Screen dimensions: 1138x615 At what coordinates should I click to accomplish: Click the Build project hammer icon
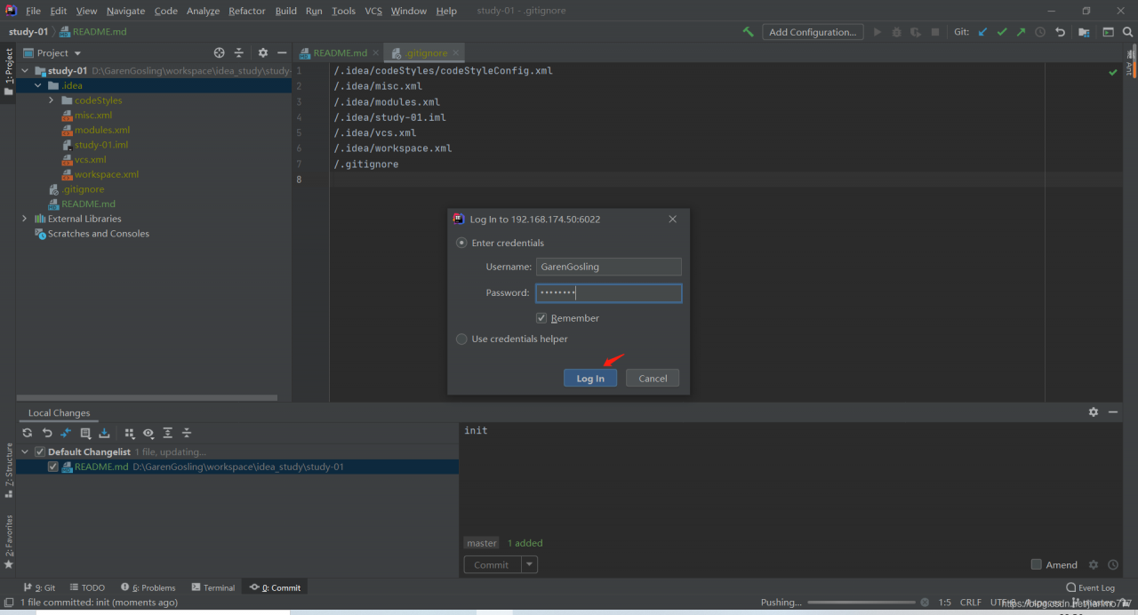[x=748, y=32]
